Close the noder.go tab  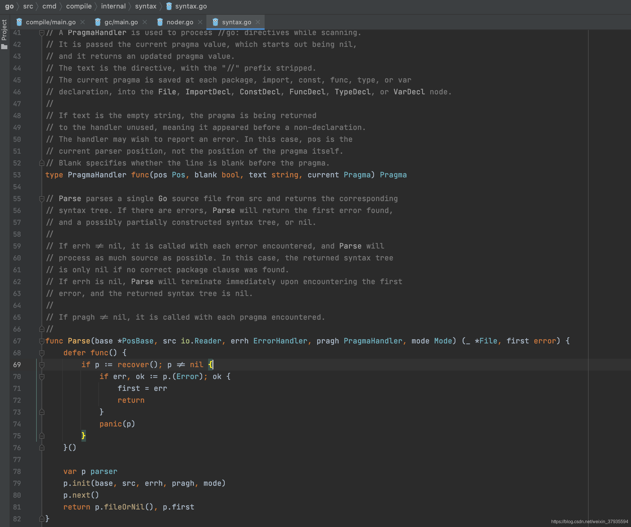[200, 22]
